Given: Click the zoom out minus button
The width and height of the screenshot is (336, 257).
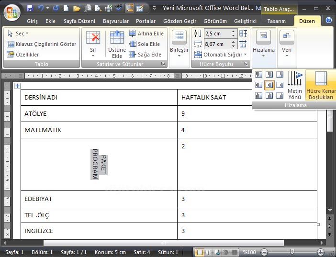Looking at the screenshot, I should pyautogui.click(x=265, y=252).
